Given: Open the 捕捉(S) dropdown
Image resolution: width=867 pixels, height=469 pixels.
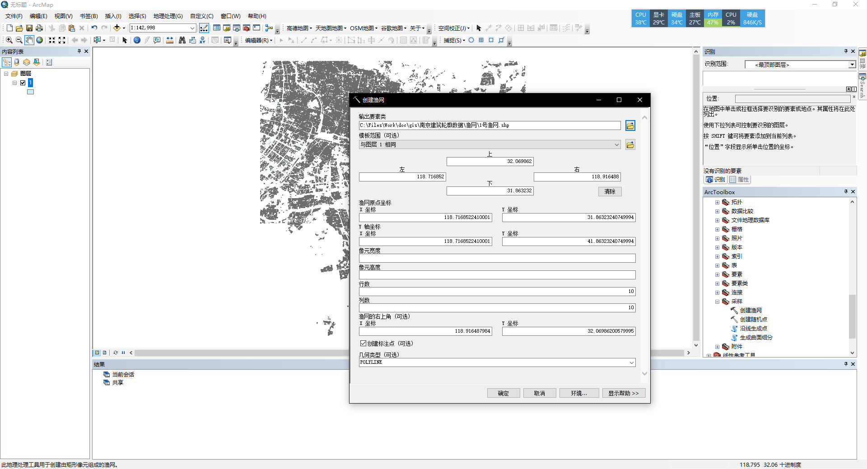Looking at the screenshot, I should (x=454, y=40).
